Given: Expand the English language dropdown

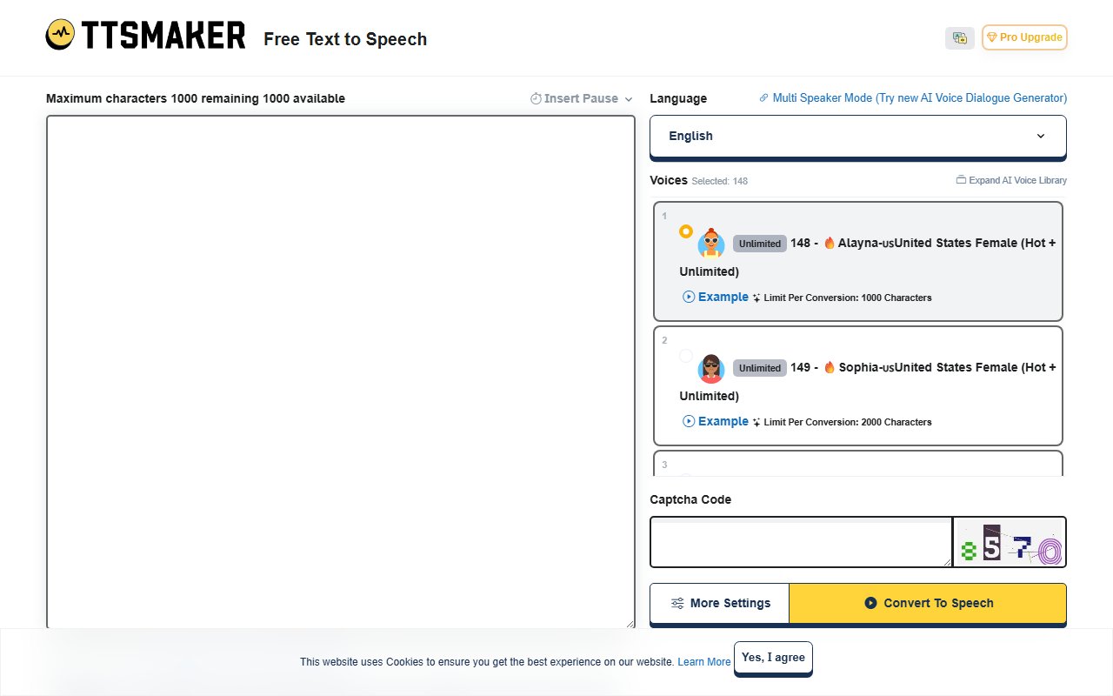Looking at the screenshot, I should [x=858, y=137].
